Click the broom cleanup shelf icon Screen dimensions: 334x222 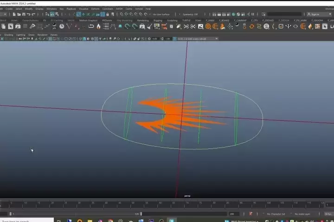(150, 26)
